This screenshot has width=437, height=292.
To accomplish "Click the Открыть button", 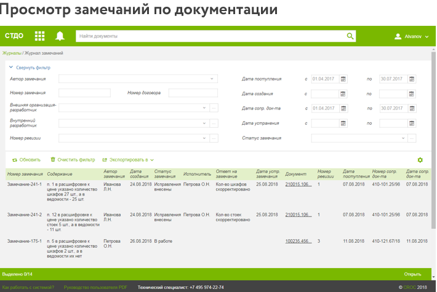I will pos(412,274).
